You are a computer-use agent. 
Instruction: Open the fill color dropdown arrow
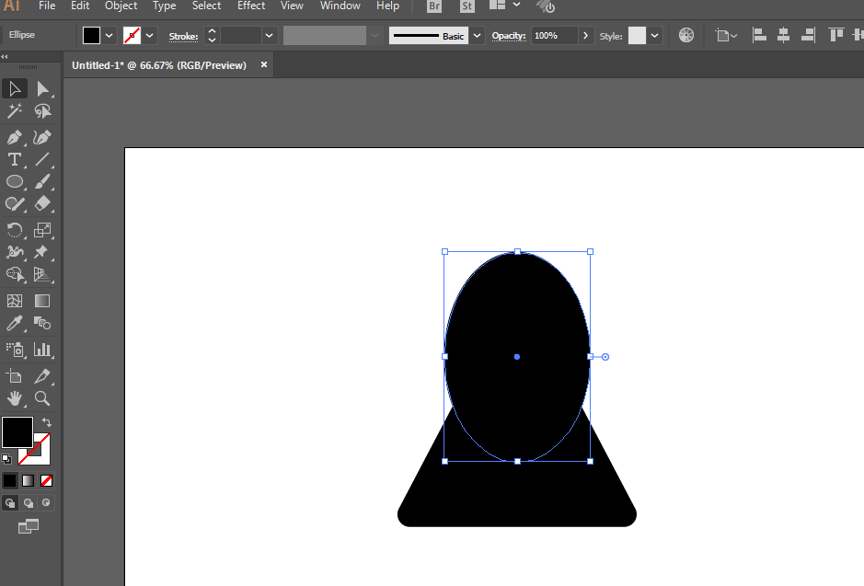tap(109, 35)
